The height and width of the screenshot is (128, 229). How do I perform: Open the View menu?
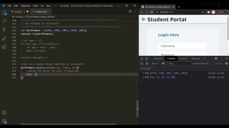point(35,6)
